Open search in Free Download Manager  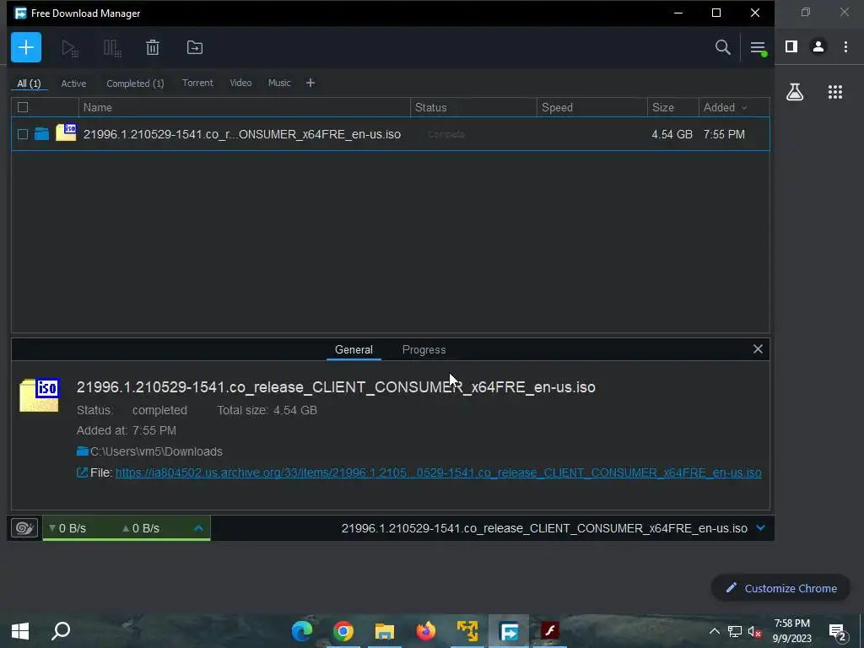(723, 47)
